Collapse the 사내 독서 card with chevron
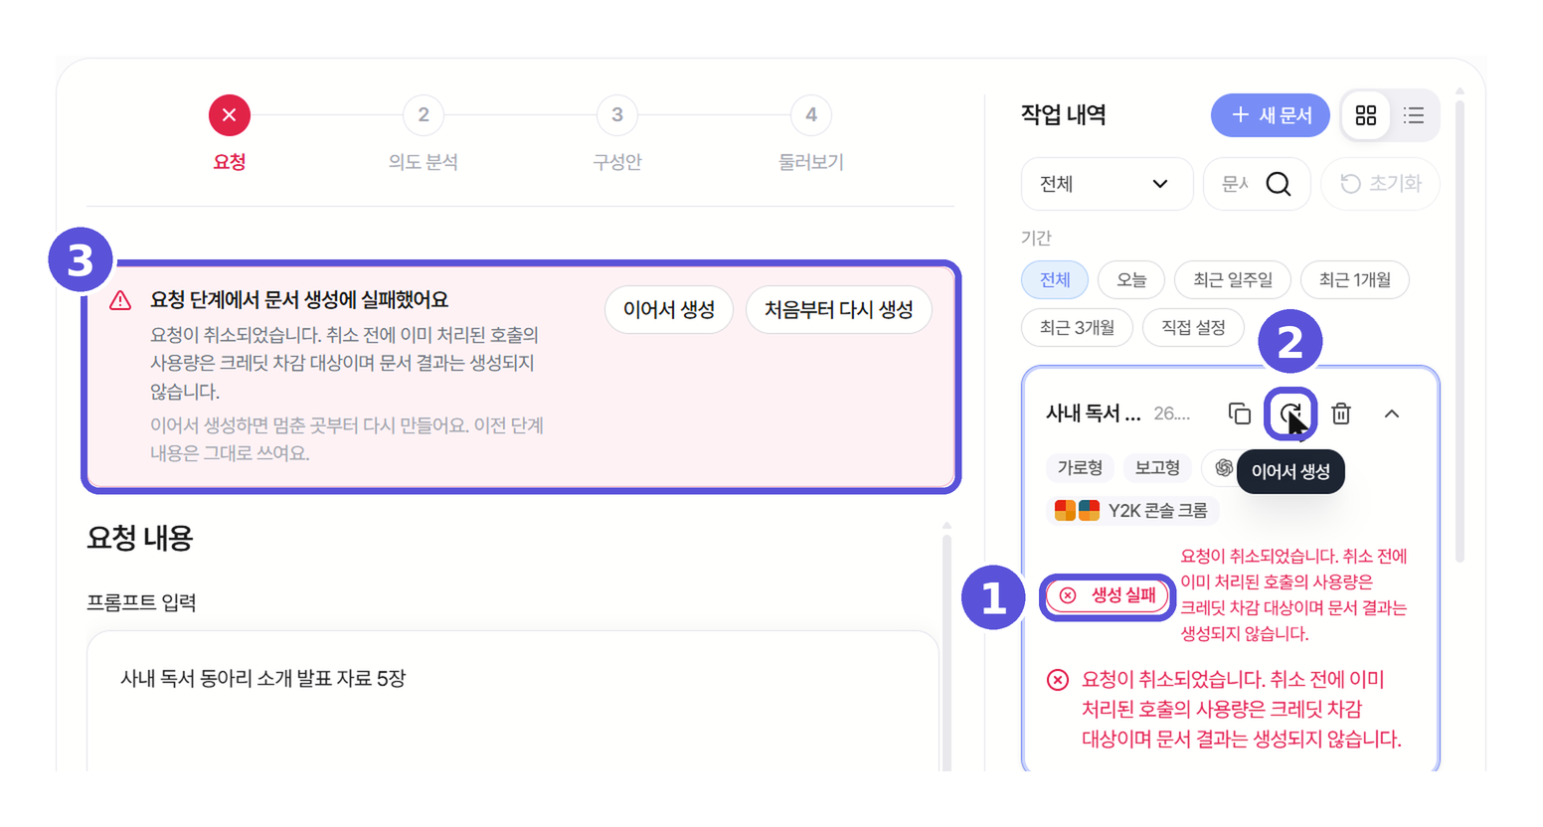Screen dimensions: 1543x827 tap(1392, 413)
